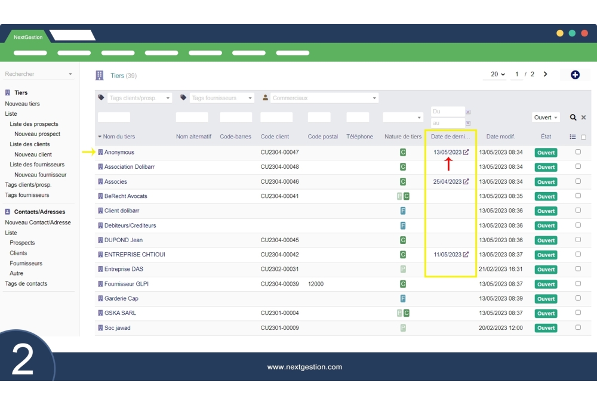The height and width of the screenshot is (405, 597).
Task: Click the Rechercher search box in sidebar
Action: pyautogui.click(x=37, y=74)
